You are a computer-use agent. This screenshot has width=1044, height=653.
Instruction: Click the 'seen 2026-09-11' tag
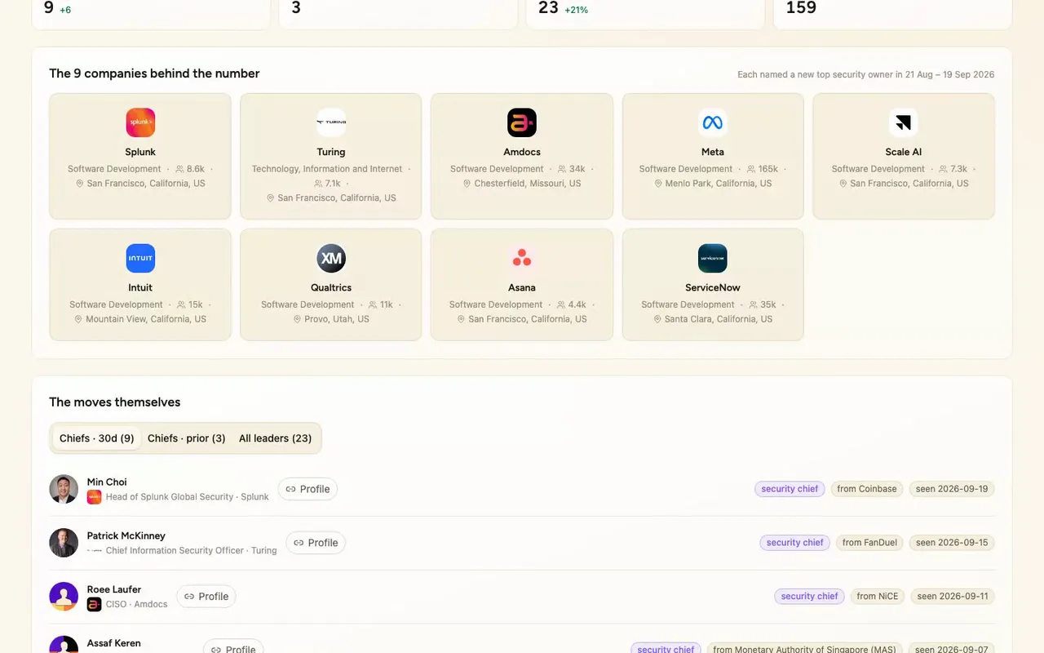[x=953, y=597]
